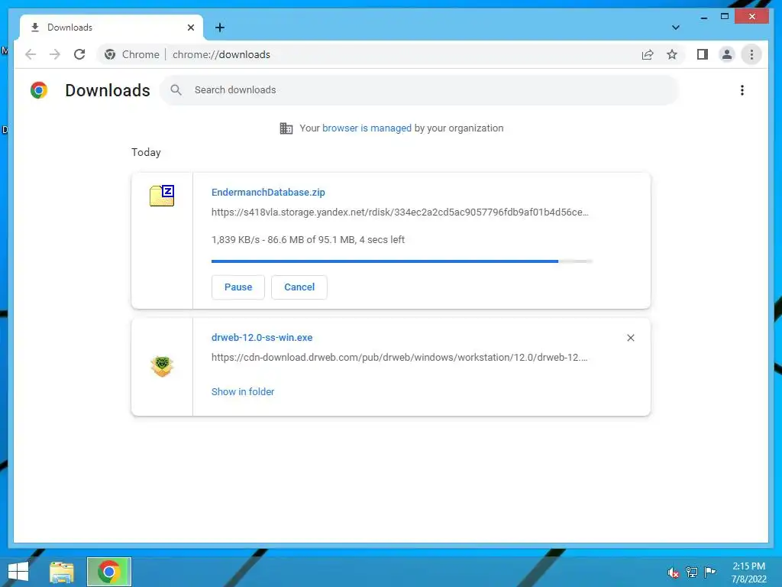This screenshot has width=782, height=587.
Task: Click the taskbar clock showing 2:15 PM
Action: pyautogui.click(x=748, y=572)
